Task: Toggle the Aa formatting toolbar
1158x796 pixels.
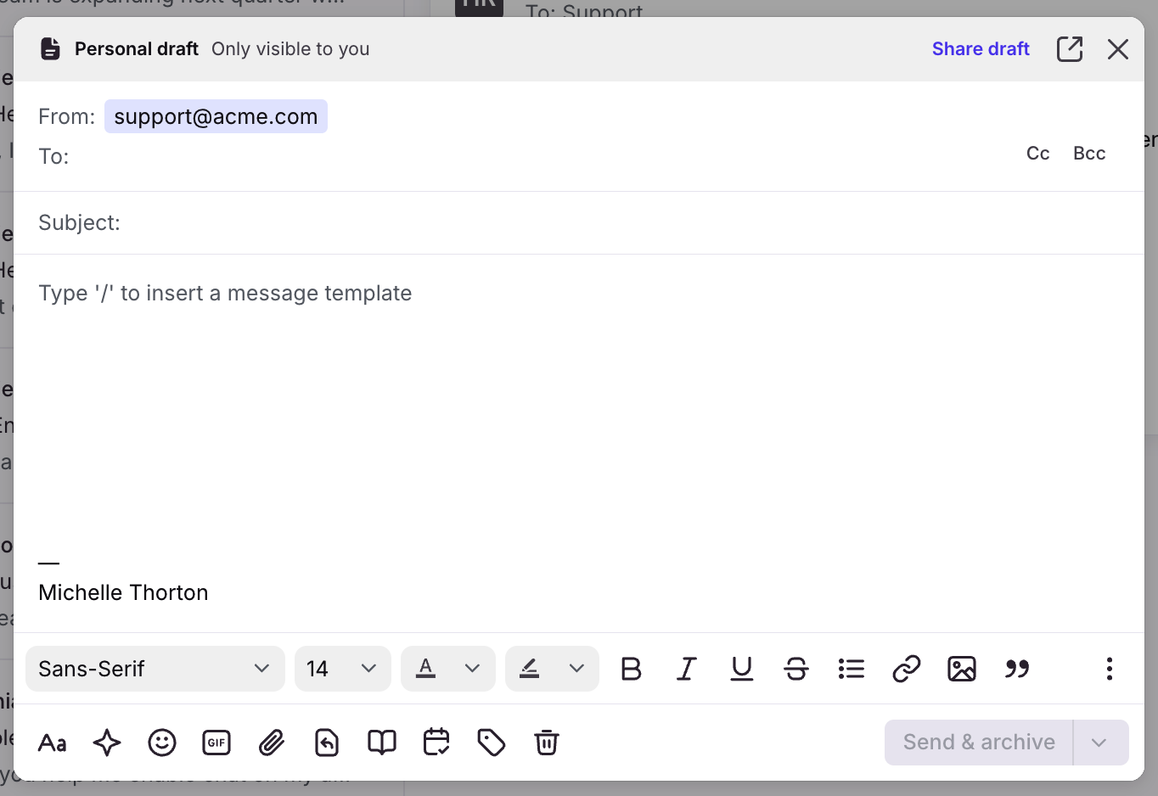Action: (x=53, y=743)
